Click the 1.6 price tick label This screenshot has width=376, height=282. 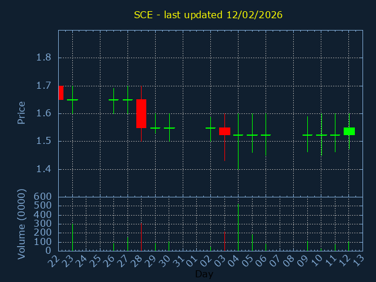pyautogui.click(x=43, y=113)
